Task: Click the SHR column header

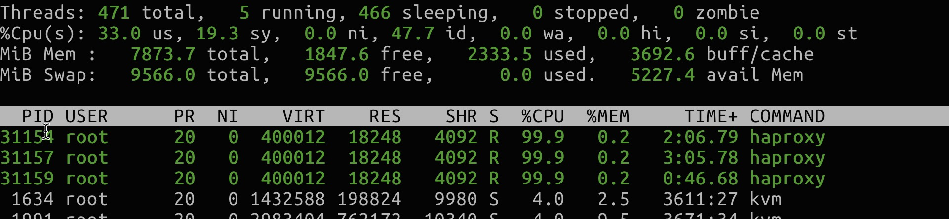Action: click(461, 116)
